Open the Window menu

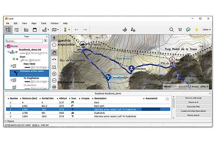point(55,23)
